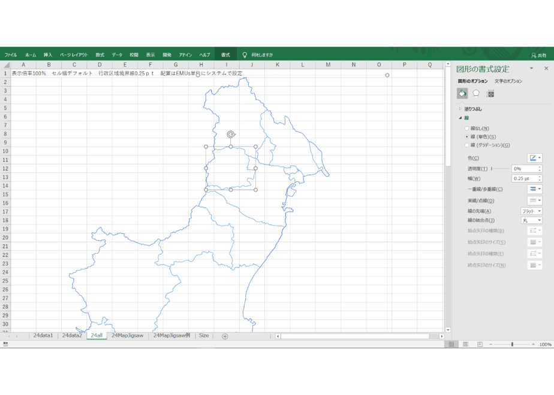Switch to Normal view icon
This screenshot has height=395, width=554.
(451, 344)
